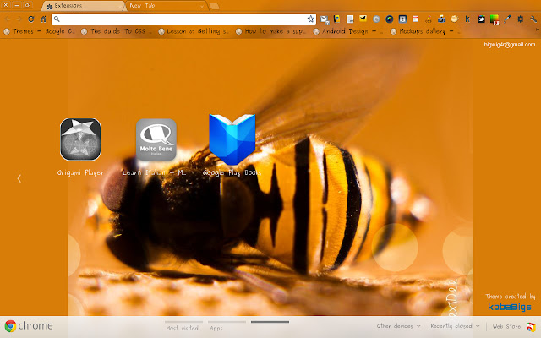
Task: Click the reload page button
Action: (30, 19)
